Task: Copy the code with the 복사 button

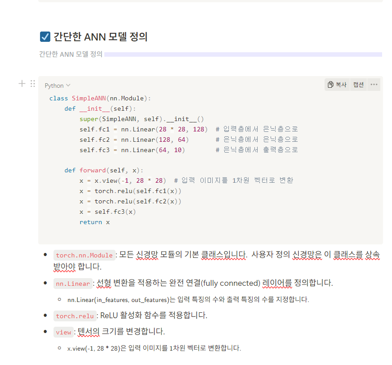Action: (337, 85)
